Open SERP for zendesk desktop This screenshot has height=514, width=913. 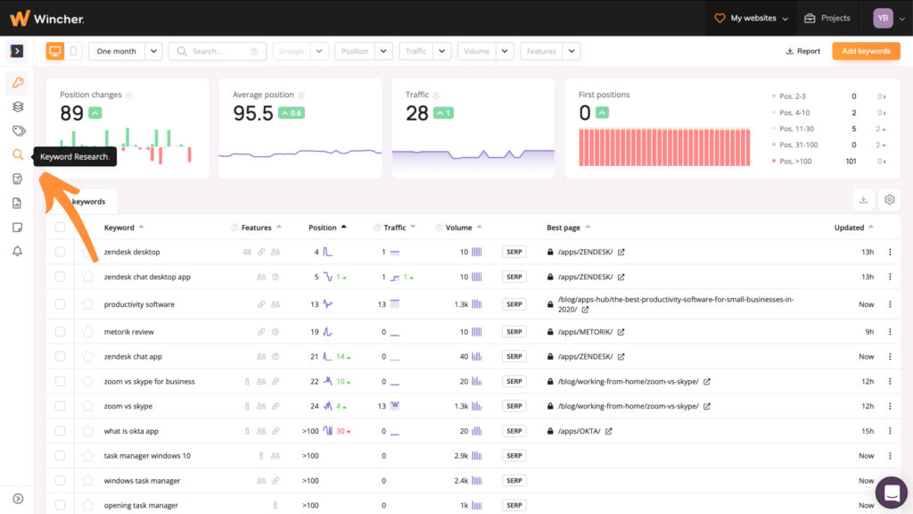[514, 252]
